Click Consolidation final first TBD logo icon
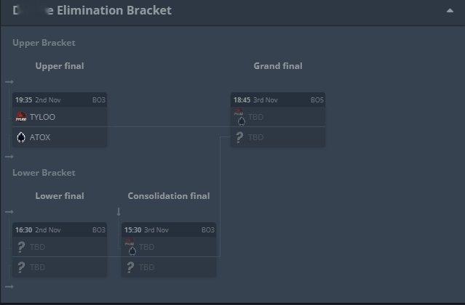This screenshot has width=465, height=305. [x=130, y=247]
